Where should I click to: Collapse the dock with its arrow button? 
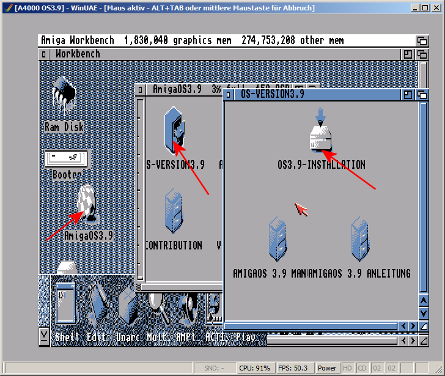point(44,336)
